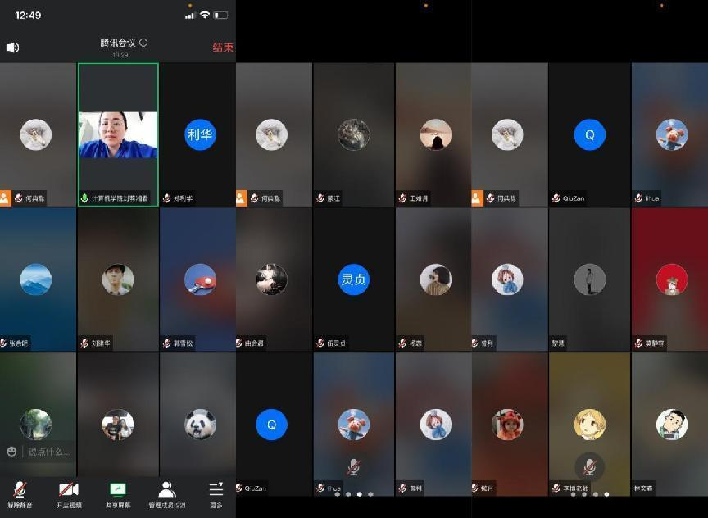
Task: Click the emoji smiley face icon
Action: (11, 452)
